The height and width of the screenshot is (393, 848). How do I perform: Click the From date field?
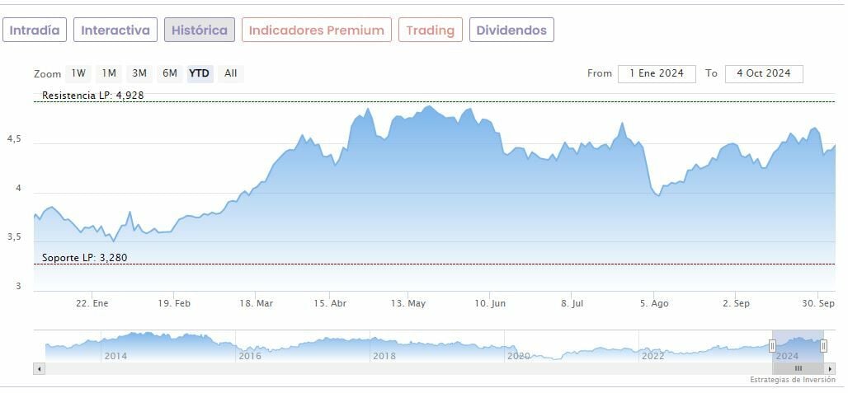657,73
